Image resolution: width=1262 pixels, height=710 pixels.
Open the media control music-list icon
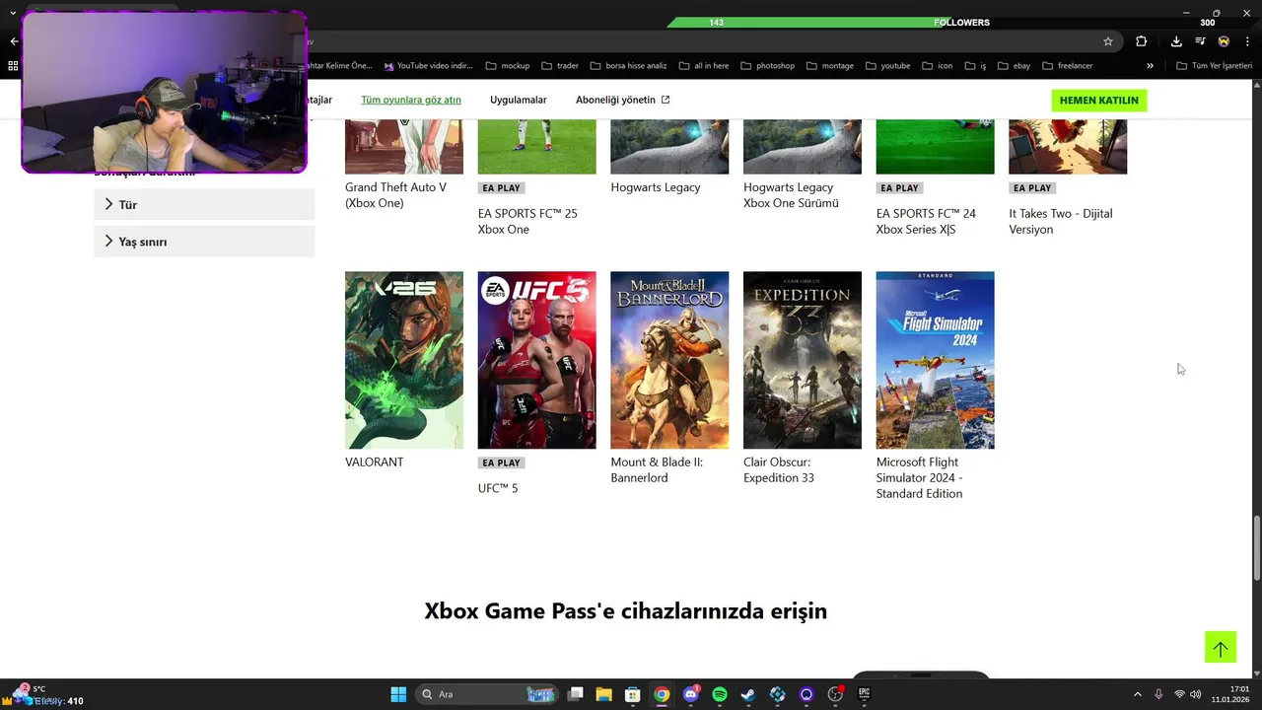(1200, 41)
